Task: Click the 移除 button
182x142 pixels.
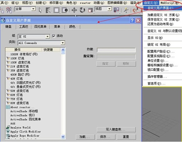Action: tap(126, 64)
